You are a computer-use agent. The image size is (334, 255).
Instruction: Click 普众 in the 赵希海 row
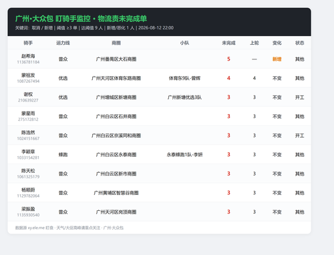(x=63, y=59)
